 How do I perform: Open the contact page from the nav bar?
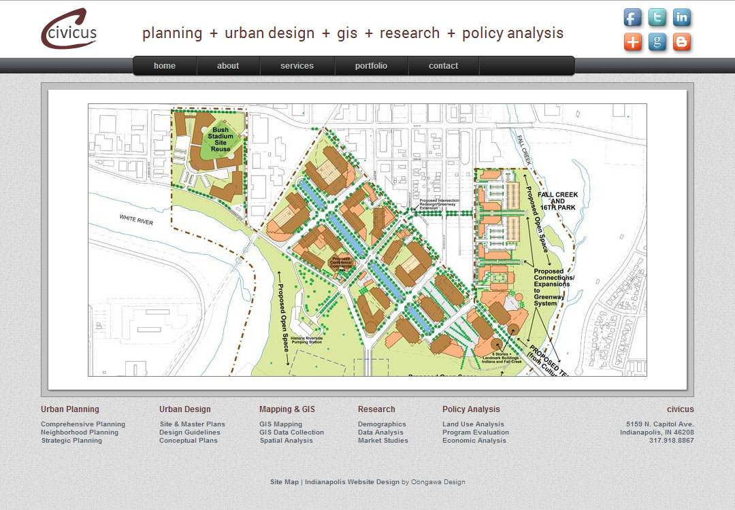tap(443, 66)
